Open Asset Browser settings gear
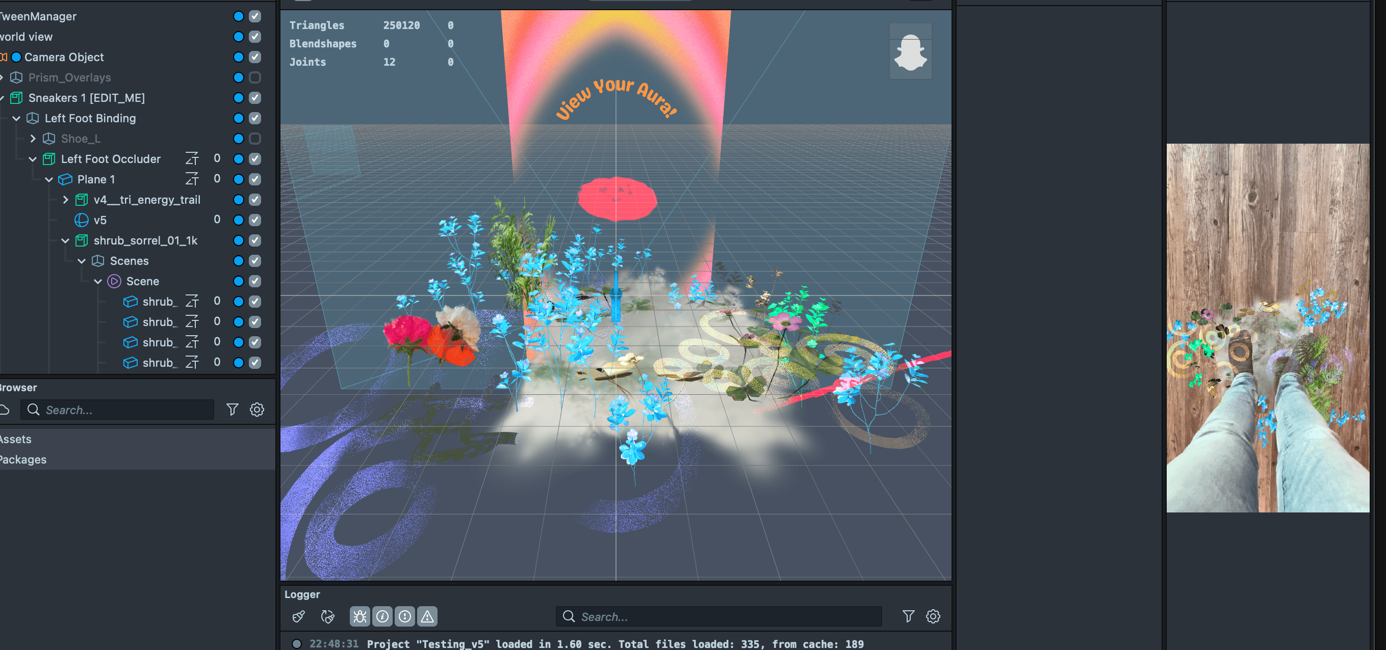 257,410
